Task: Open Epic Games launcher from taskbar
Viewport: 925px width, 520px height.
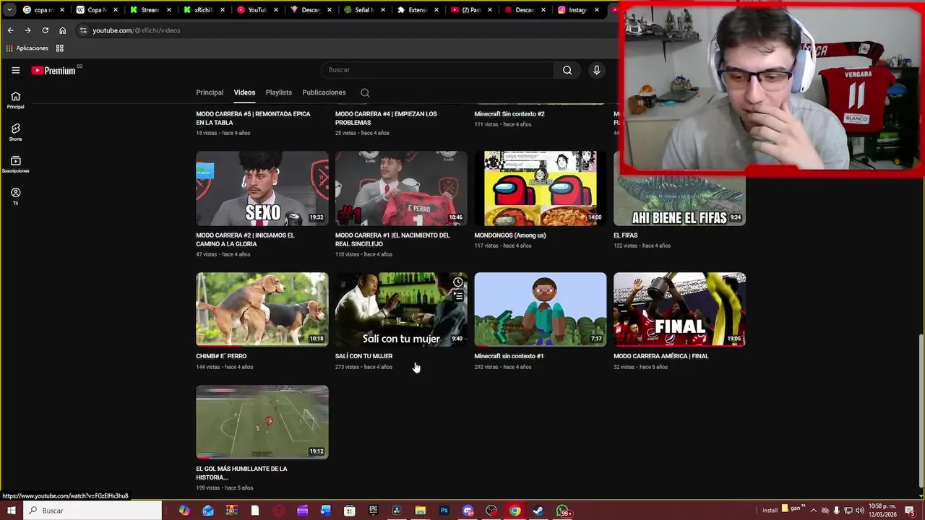Action: click(x=373, y=511)
